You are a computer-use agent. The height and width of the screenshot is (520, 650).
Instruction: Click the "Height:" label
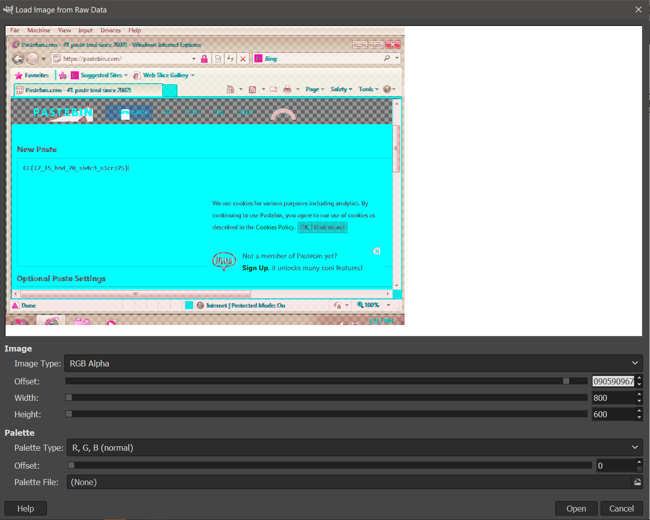pyautogui.click(x=28, y=414)
